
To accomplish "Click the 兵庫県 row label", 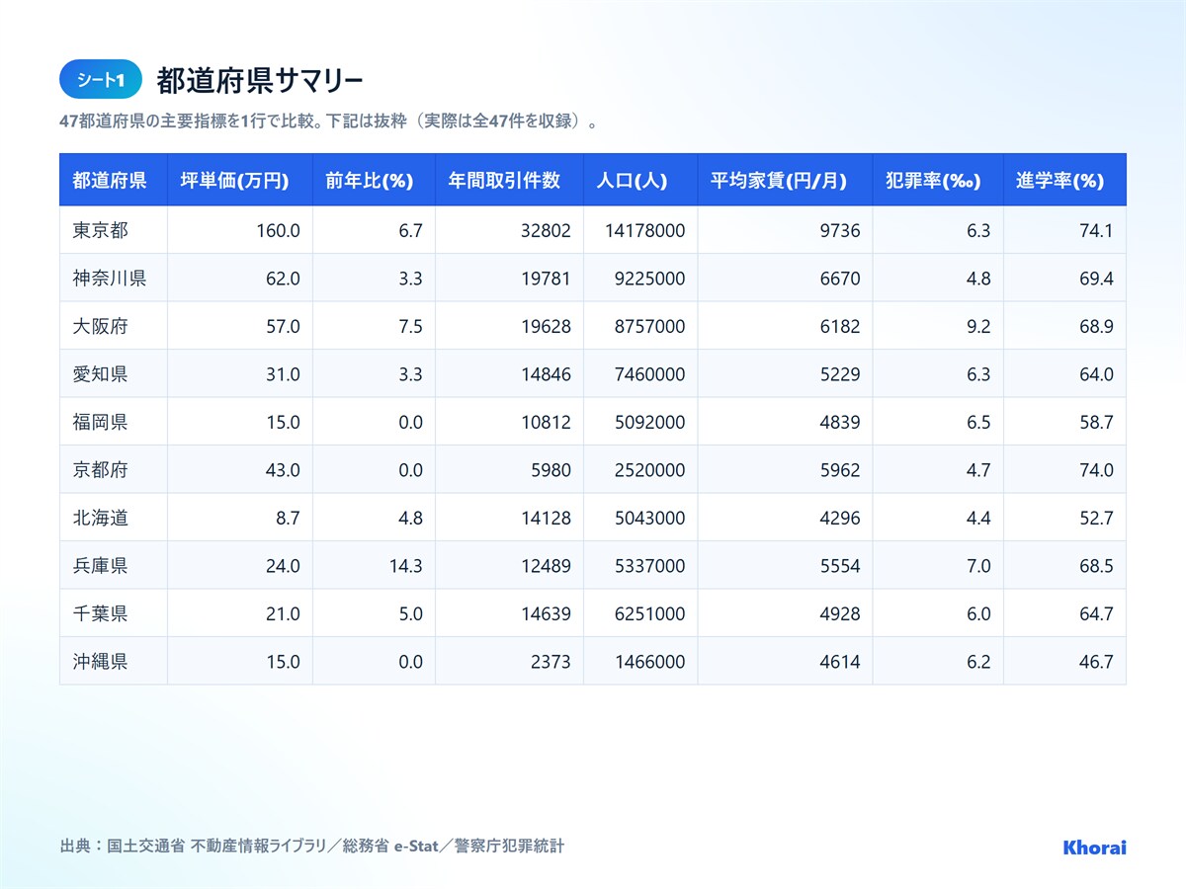I will pyautogui.click(x=100, y=566).
